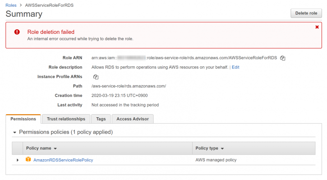The width and height of the screenshot is (327, 180).
Task: Expand the AmazonRDSServiceRolePolicy row
Action: (18, 160)
